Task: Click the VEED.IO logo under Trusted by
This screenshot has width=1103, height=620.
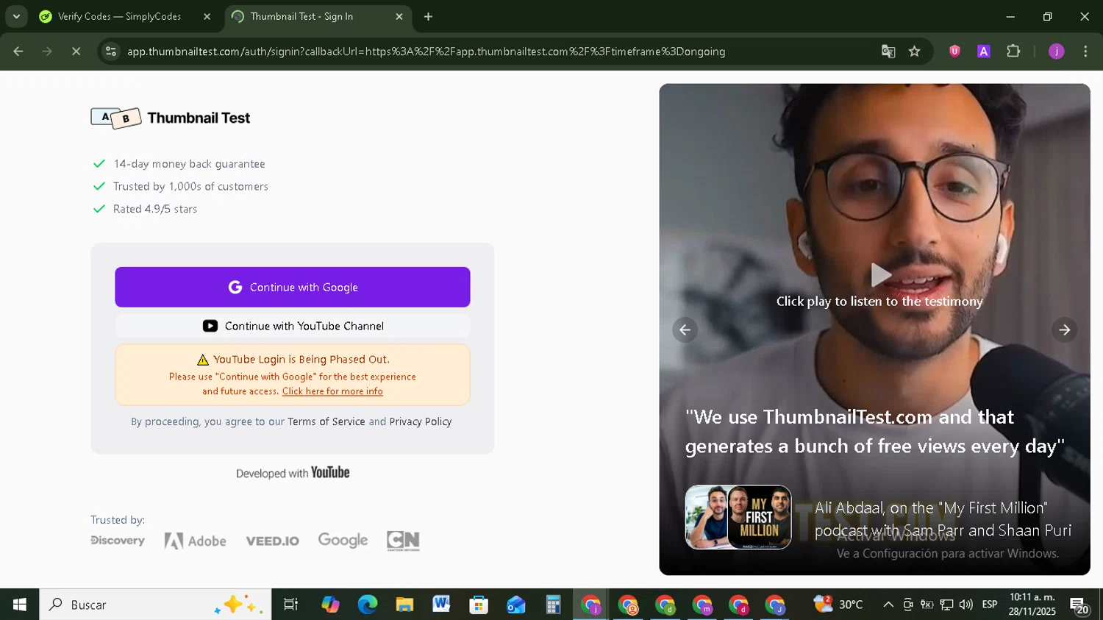Action: click(x=272, y=541)
